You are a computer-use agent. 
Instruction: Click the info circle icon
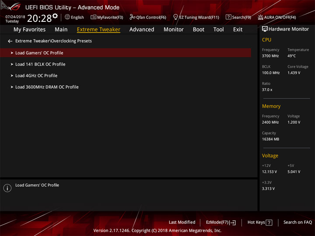[x=7, y=188]
